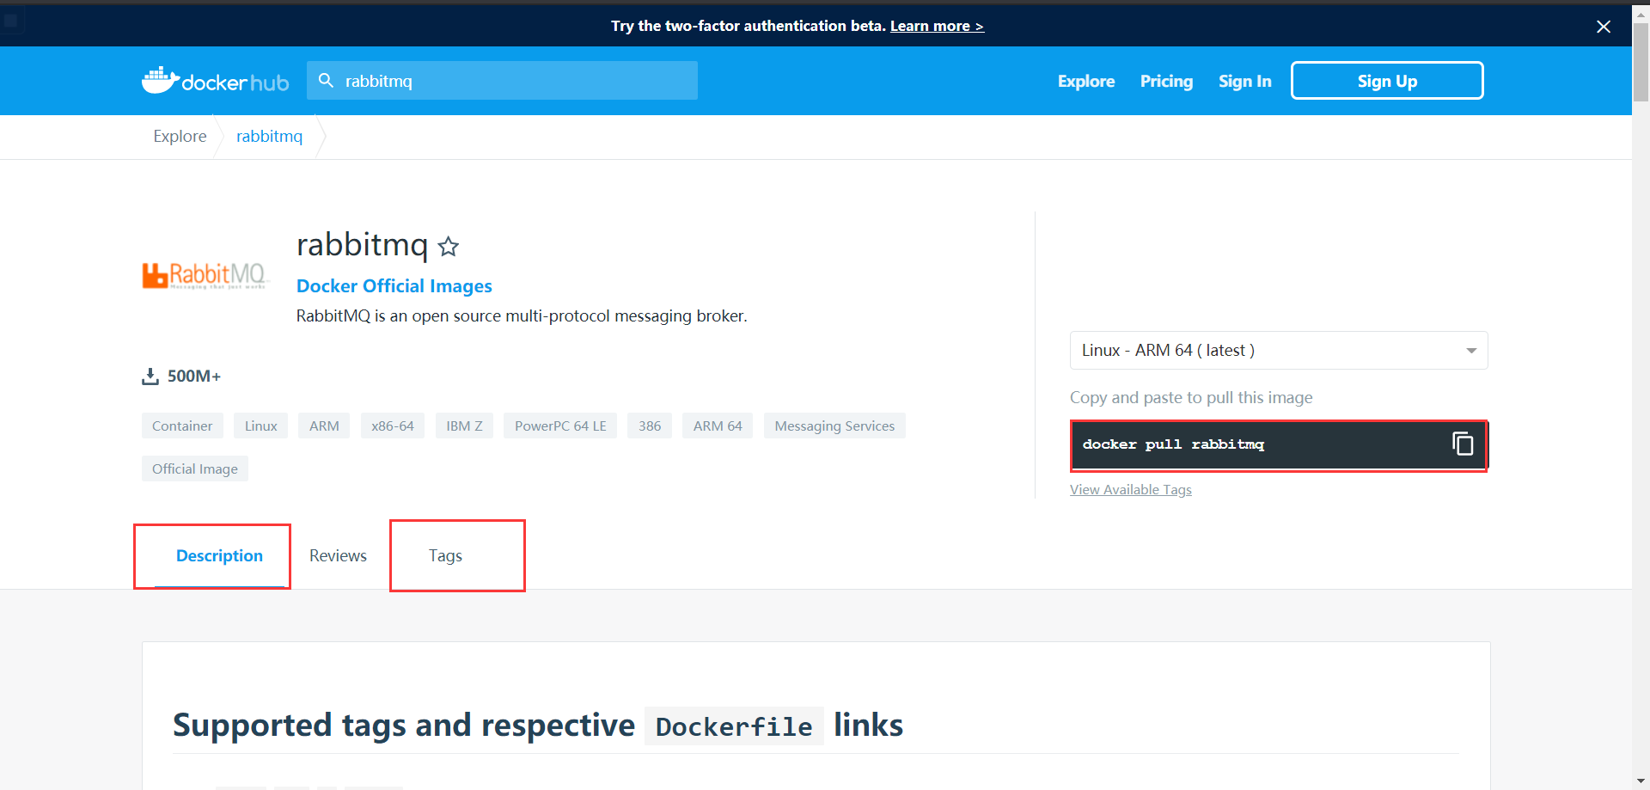Switch to the Tags tab
Screen dimensions: 1650x790
pyautogui.click(x=445, y=556)
